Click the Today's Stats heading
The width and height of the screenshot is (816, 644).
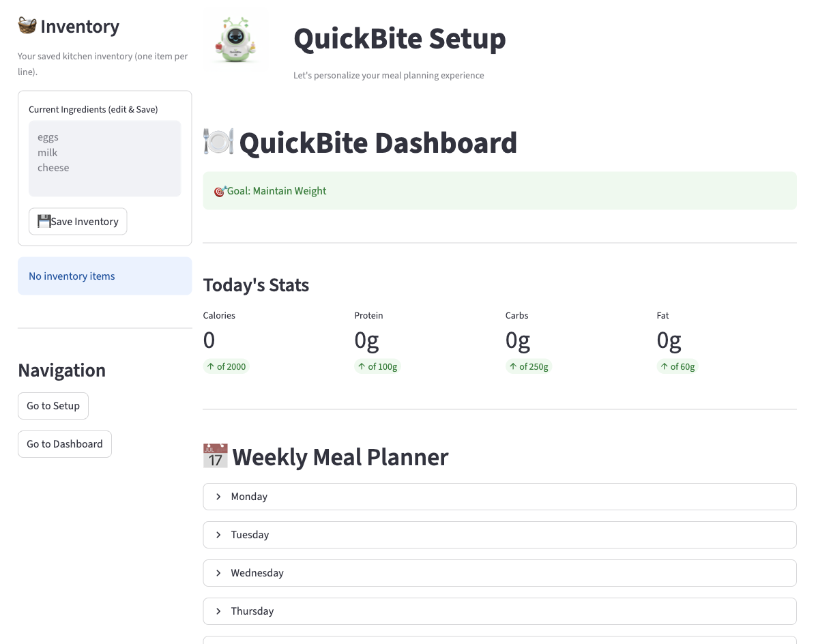coord(256,285)
